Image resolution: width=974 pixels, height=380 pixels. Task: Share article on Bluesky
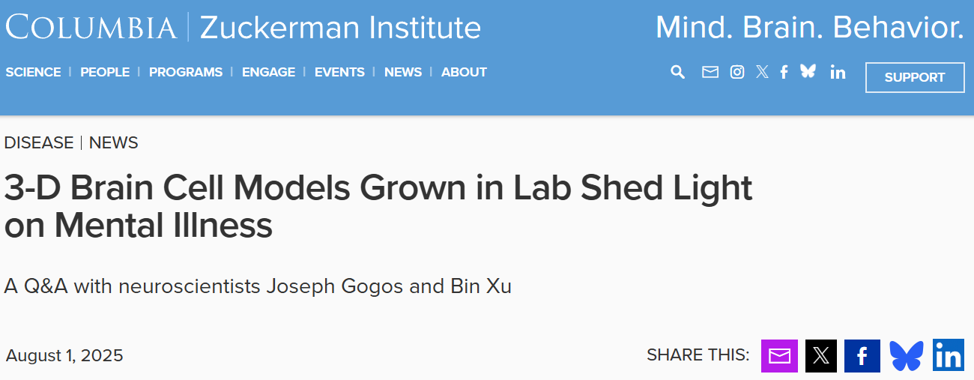coord(907,356)
